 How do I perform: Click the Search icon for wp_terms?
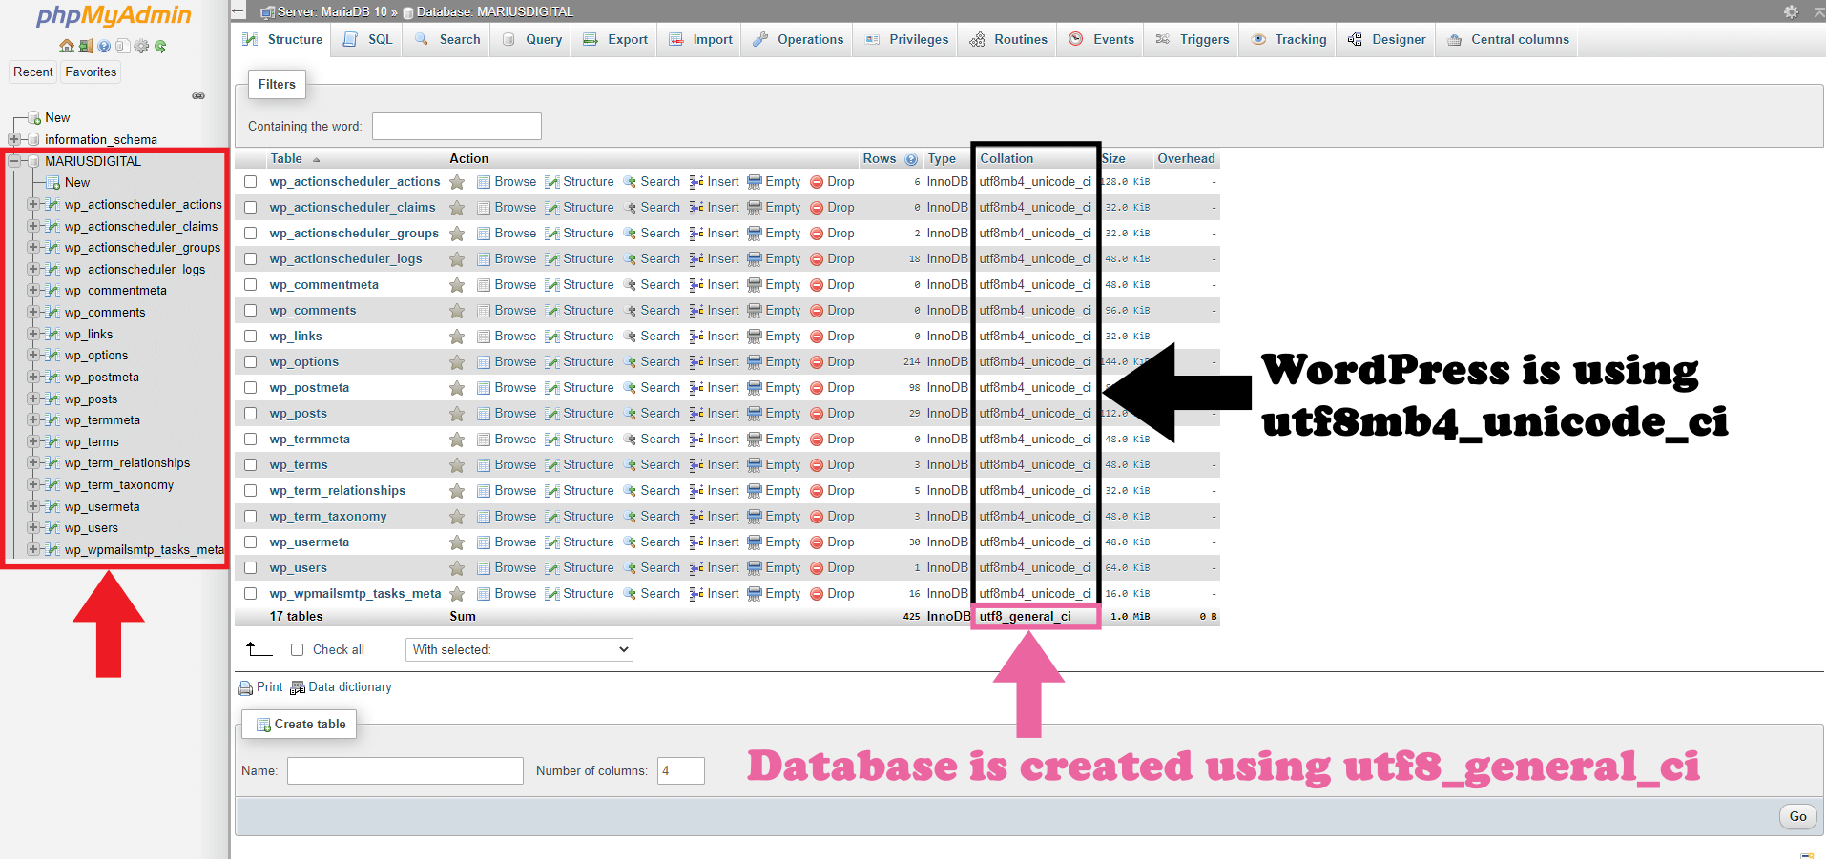click(630, 465)
